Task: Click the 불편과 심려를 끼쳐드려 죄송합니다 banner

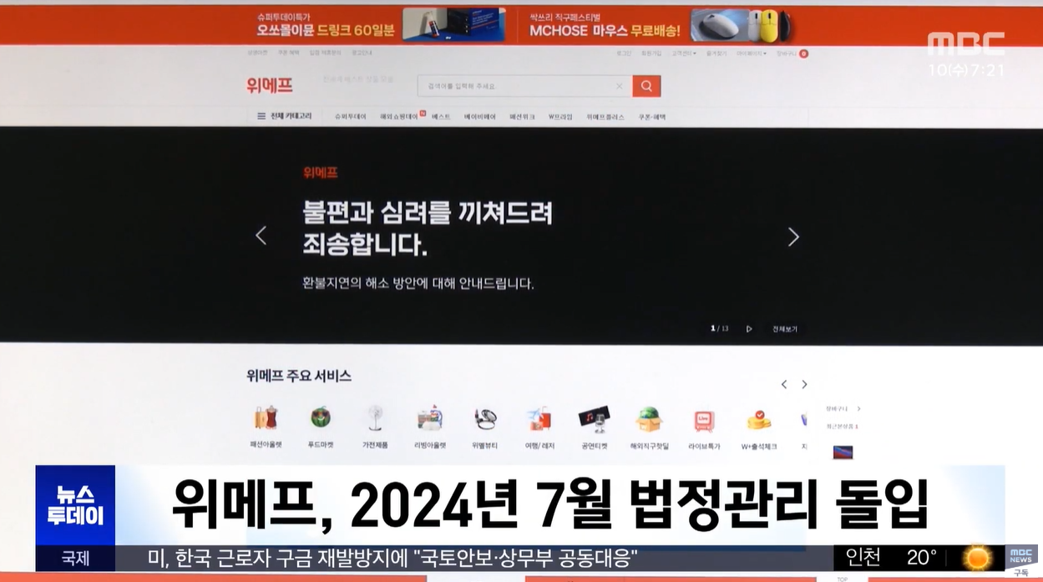Action: (427, 228)
